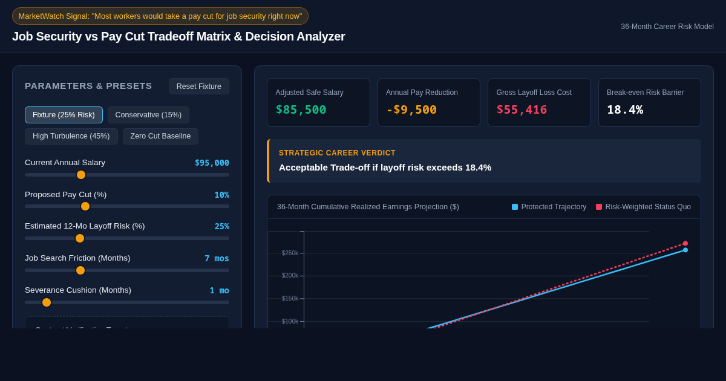Click the Adjusted Safe Salary $85,500 value

point(301,109)
